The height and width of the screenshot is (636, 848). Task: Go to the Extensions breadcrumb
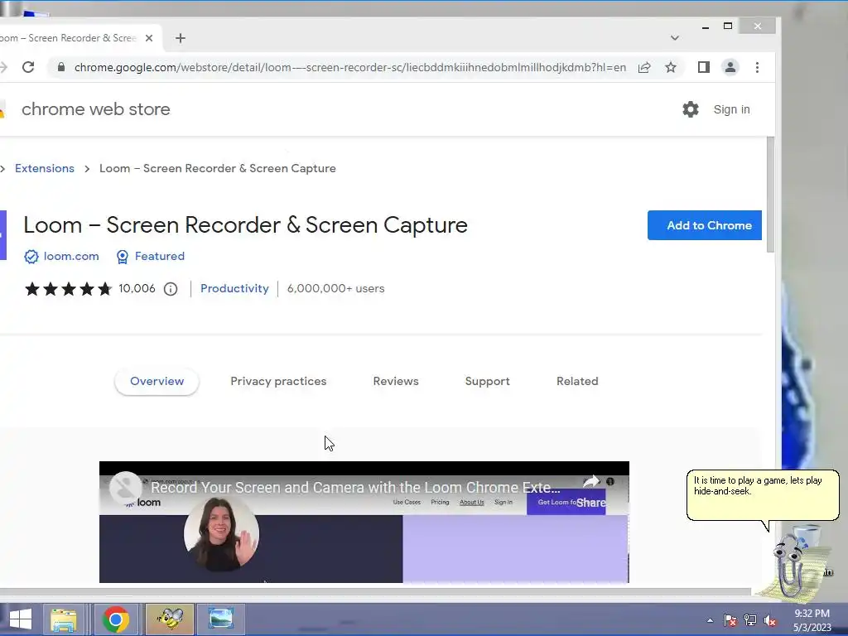pos(45,168)
